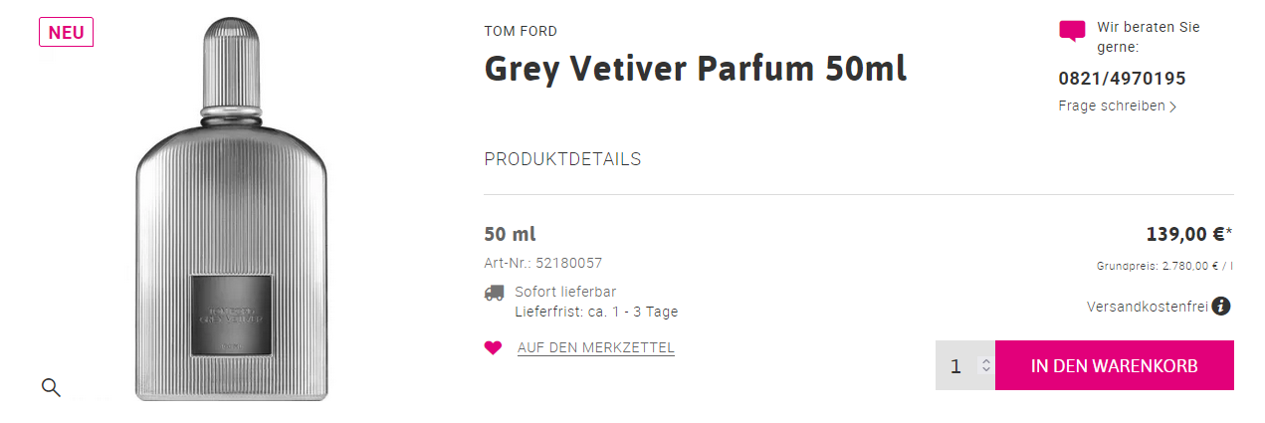The width and height of the screenshot is (1265, 423).
Task: Decrease quantity with the down arrow
Action: [x=985, y=370]
